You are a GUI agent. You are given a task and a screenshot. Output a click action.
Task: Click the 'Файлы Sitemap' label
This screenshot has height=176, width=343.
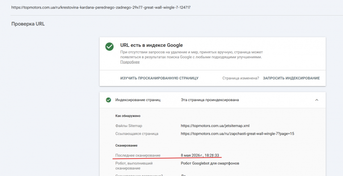pyautogui.click(x=129, y=126)
